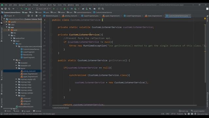Click the editor vertical scrollbar
The width and height of the screenshot is (209, 118).
[x=205, y=53]
